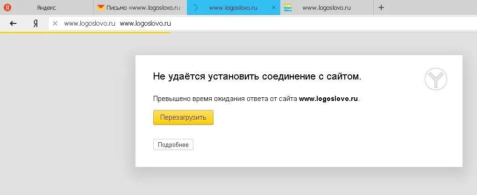Screen dimensions: 477x195
Task: Click the address bar with www.logoslovo.ru
Action: pyautogui.click(x=263, y=23)
